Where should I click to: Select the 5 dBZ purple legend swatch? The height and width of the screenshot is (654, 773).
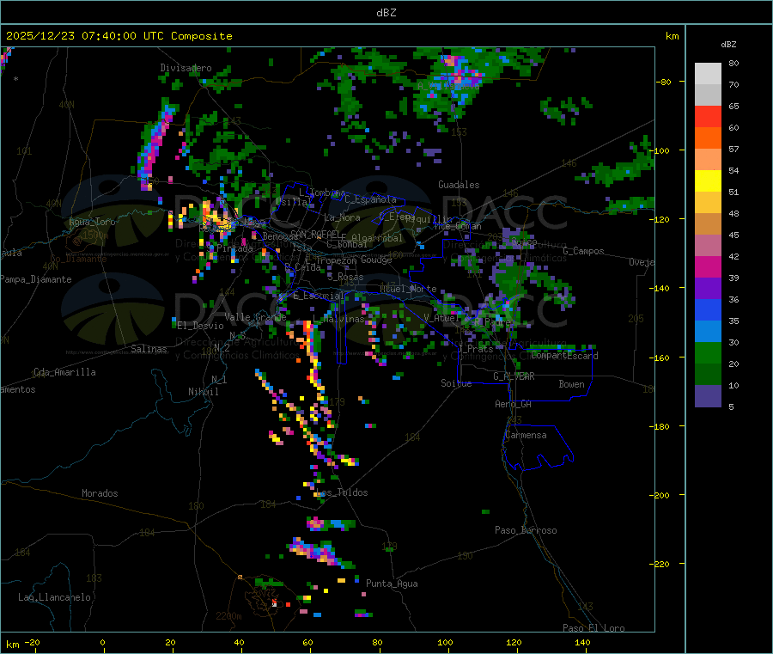point(708,396)
